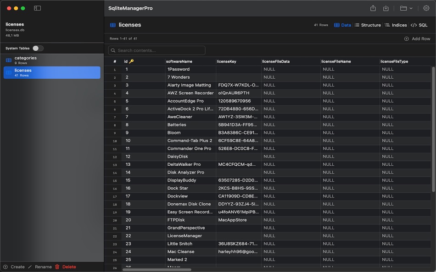Click the circled plus icon beside Add Row
The height and width of the screenshot is (272, 436).
[406, 38]
